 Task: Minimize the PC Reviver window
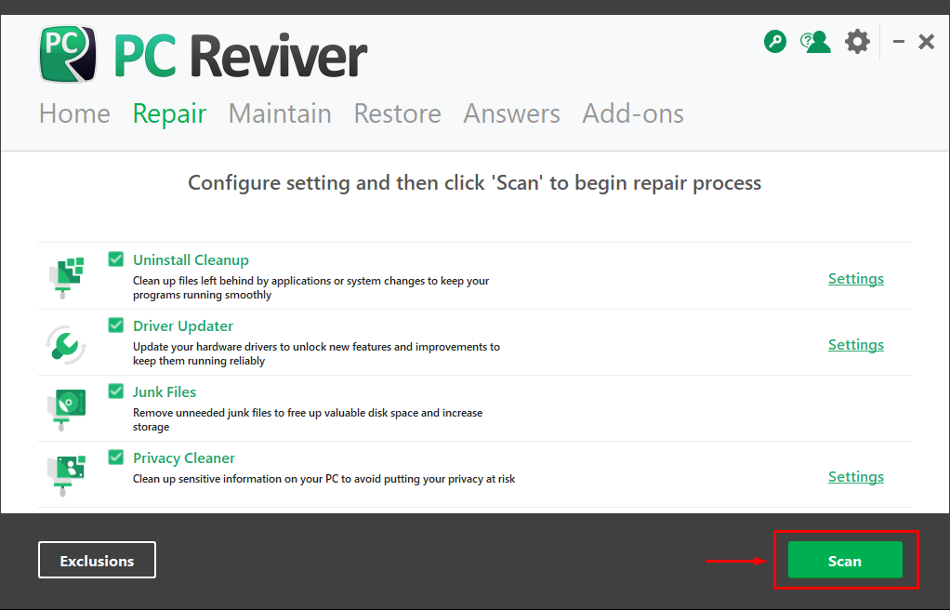pos(899,42)
